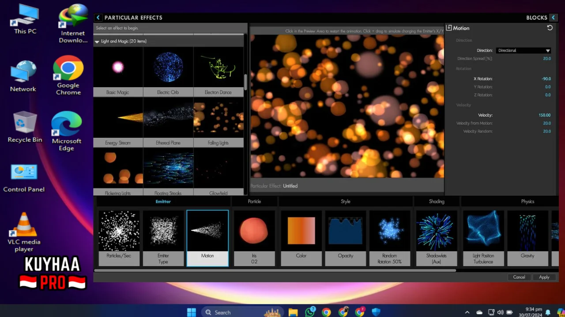565x317 pixels.
Task: Switch to the Emitter section tab
Action: pos(163,201)
